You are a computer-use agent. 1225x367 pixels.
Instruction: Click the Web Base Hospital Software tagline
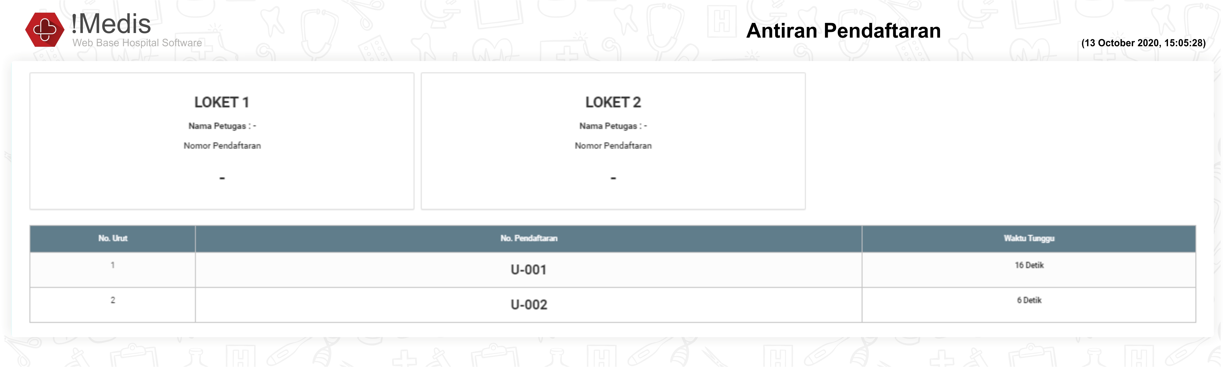pyautogui.click(x=137, y=43)
